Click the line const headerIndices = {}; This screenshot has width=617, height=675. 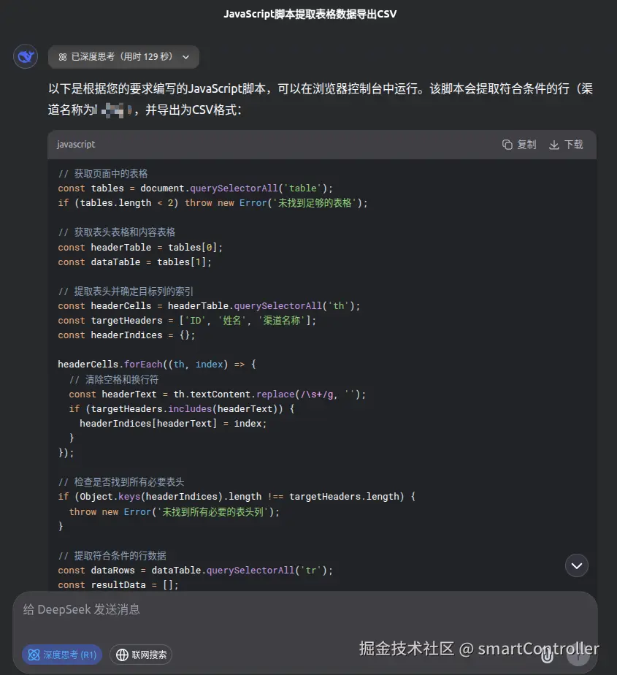pyautogui.click(x=126, y=335)
